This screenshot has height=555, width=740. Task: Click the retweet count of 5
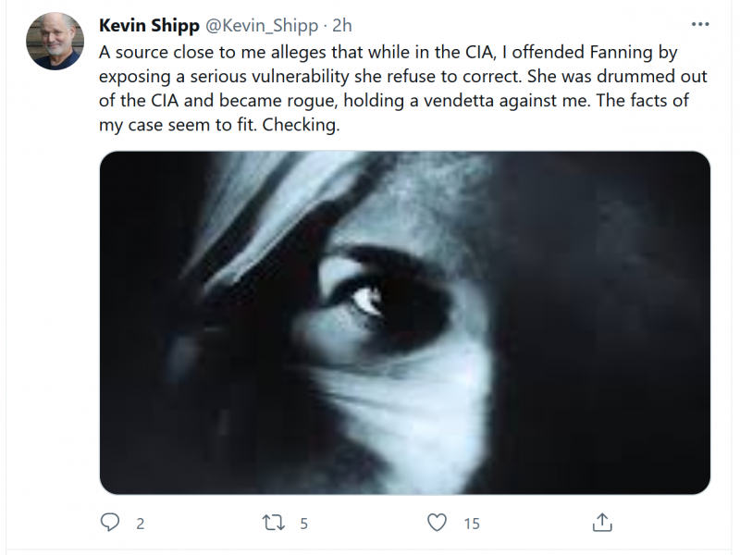303,524
